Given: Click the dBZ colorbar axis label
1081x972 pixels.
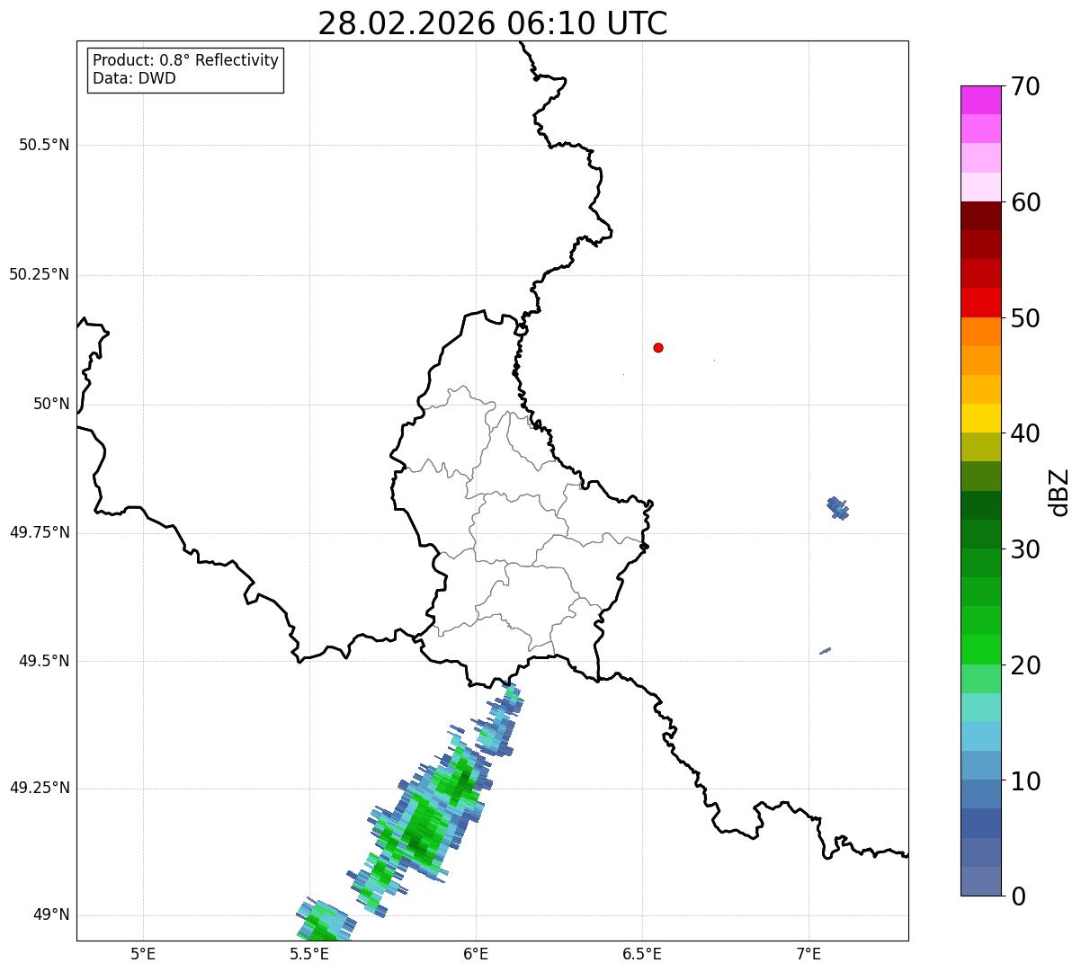Looking at the screenshot, I should tap(1059, 492).
